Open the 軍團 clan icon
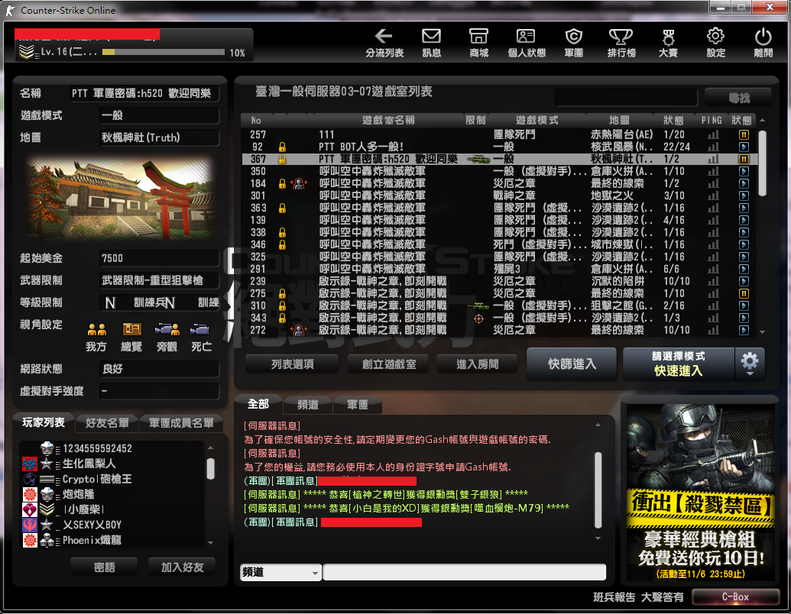 [574, 42]
